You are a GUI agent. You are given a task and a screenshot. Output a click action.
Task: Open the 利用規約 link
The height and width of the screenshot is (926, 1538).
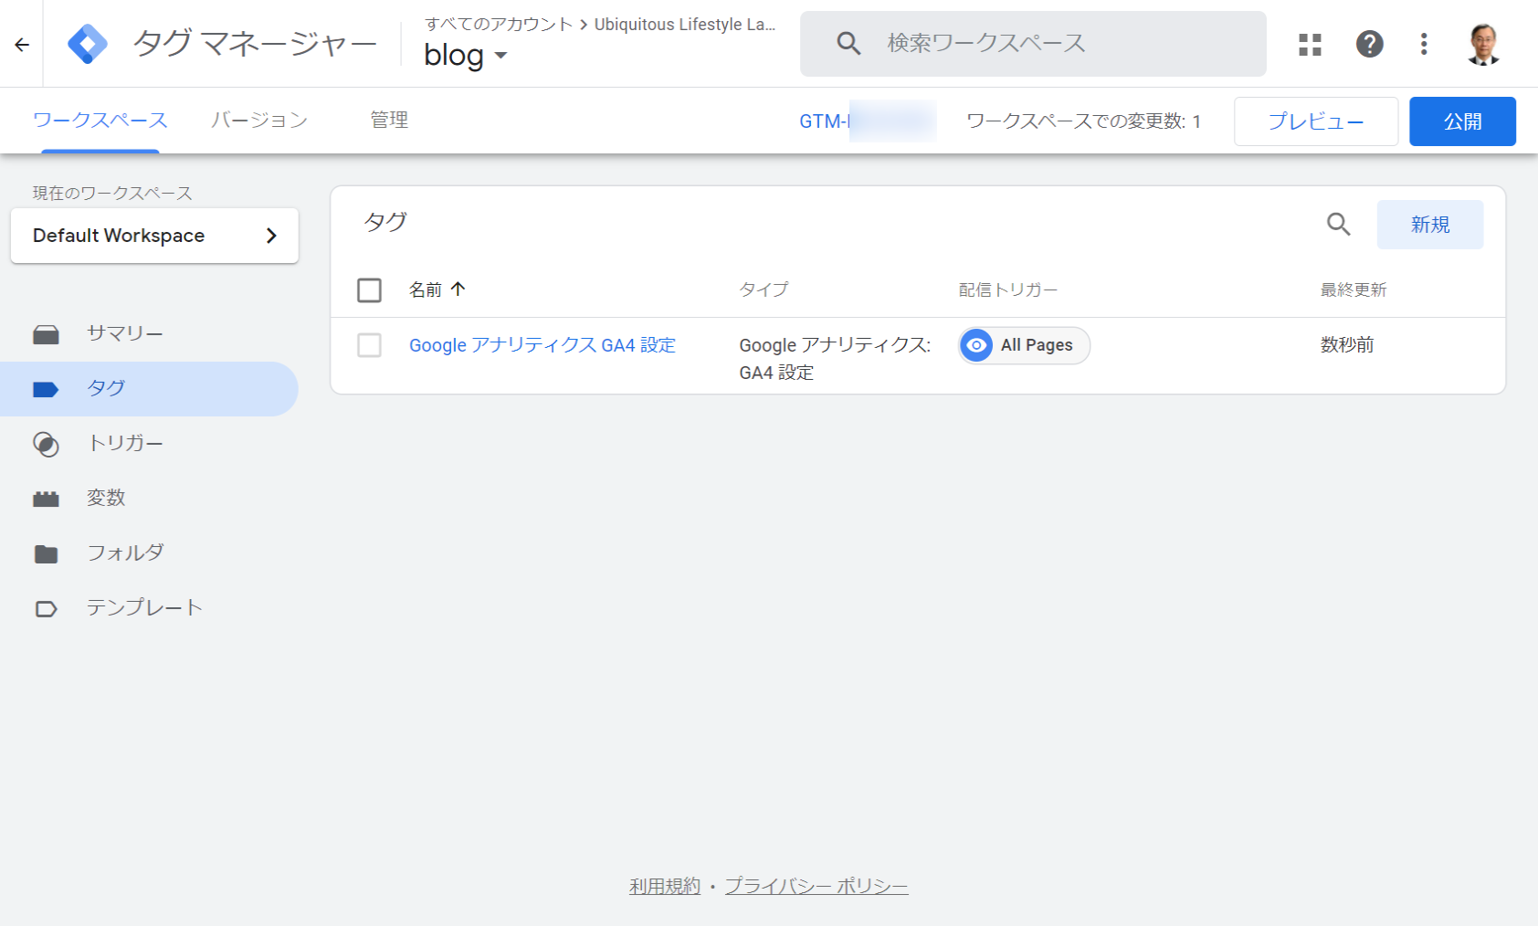click(665, 886)
